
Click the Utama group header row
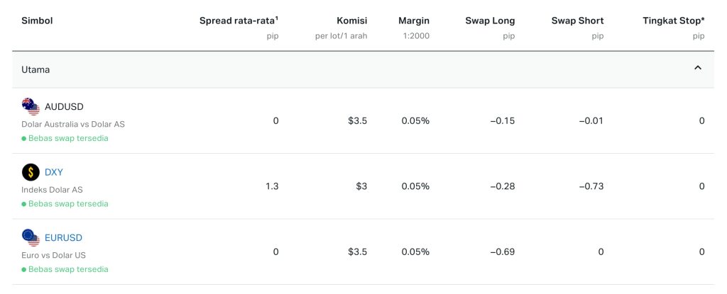click(355, 69)
